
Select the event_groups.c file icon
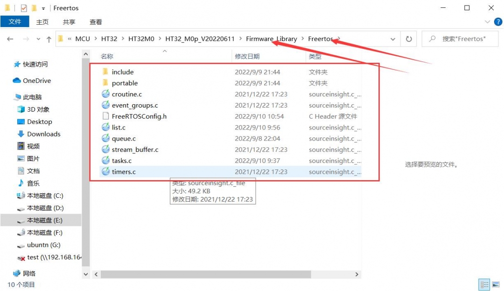[x=105, y=105]
